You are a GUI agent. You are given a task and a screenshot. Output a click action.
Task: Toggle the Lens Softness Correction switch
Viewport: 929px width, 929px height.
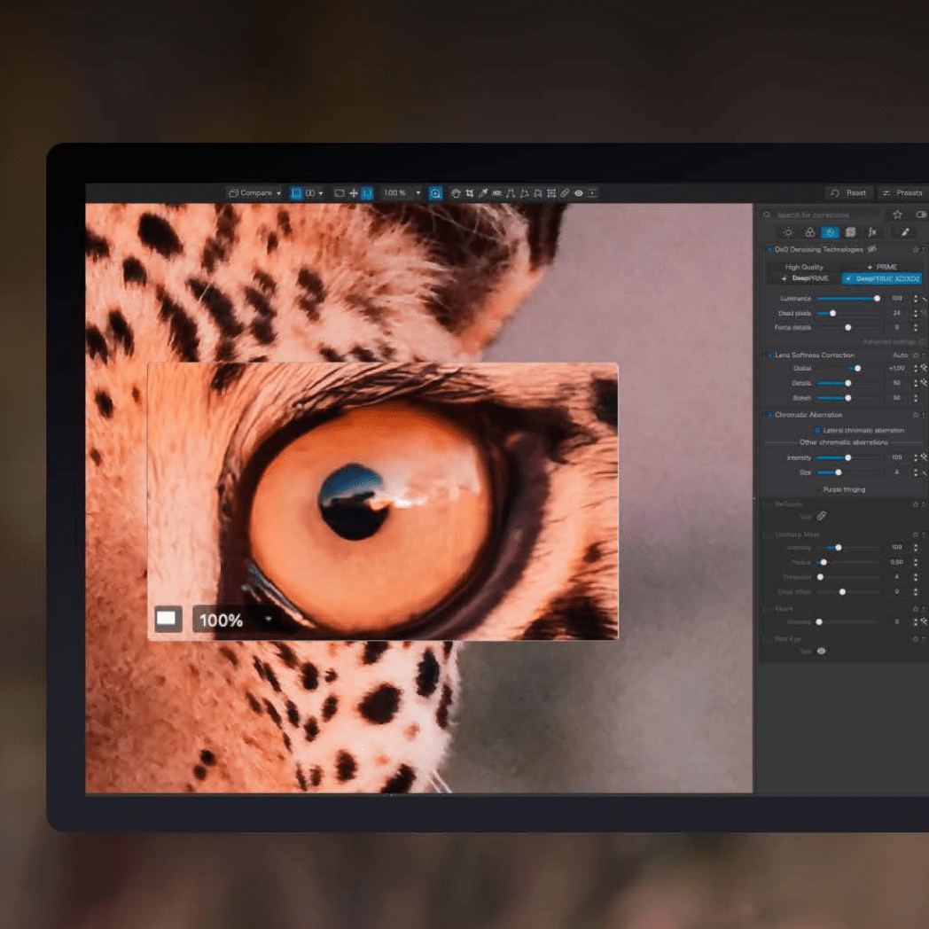(769, 355)
